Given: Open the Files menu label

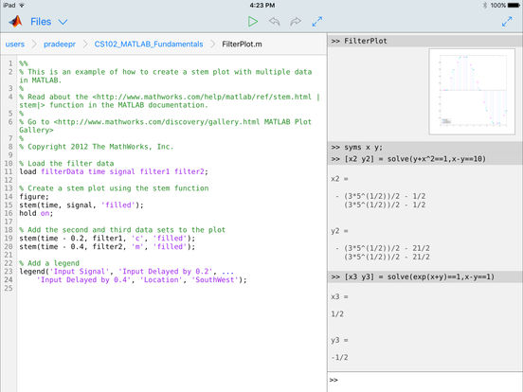Looking at the screenshot, I should click(41, 22).
